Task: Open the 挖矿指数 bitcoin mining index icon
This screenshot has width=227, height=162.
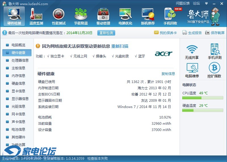Action: point(215,70)
